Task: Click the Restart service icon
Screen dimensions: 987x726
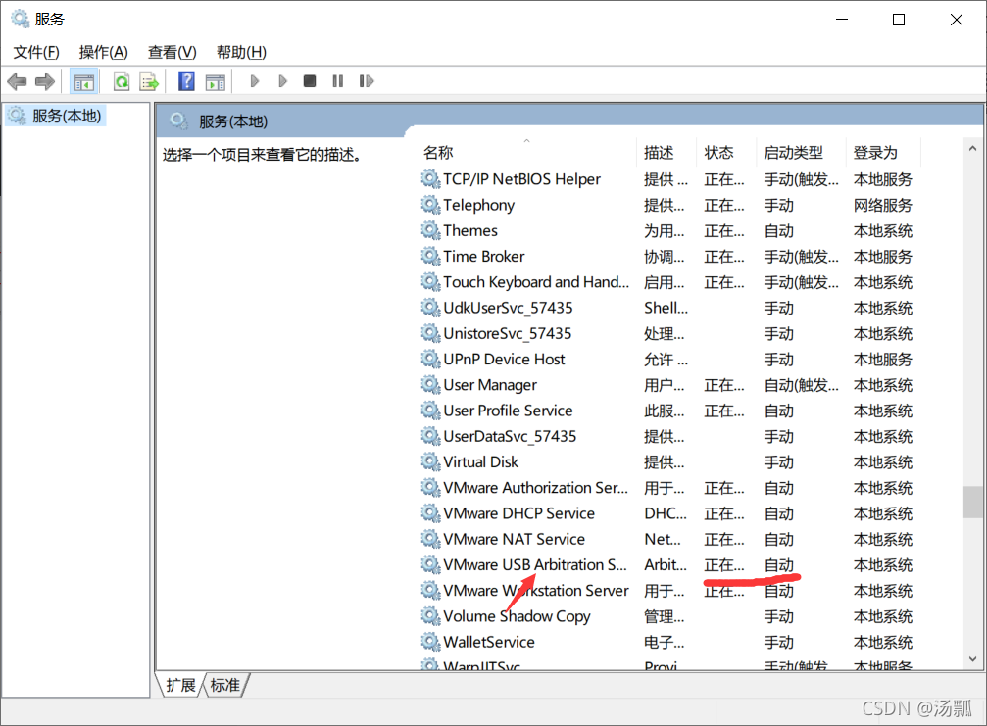Action: [x=367, y=81]
